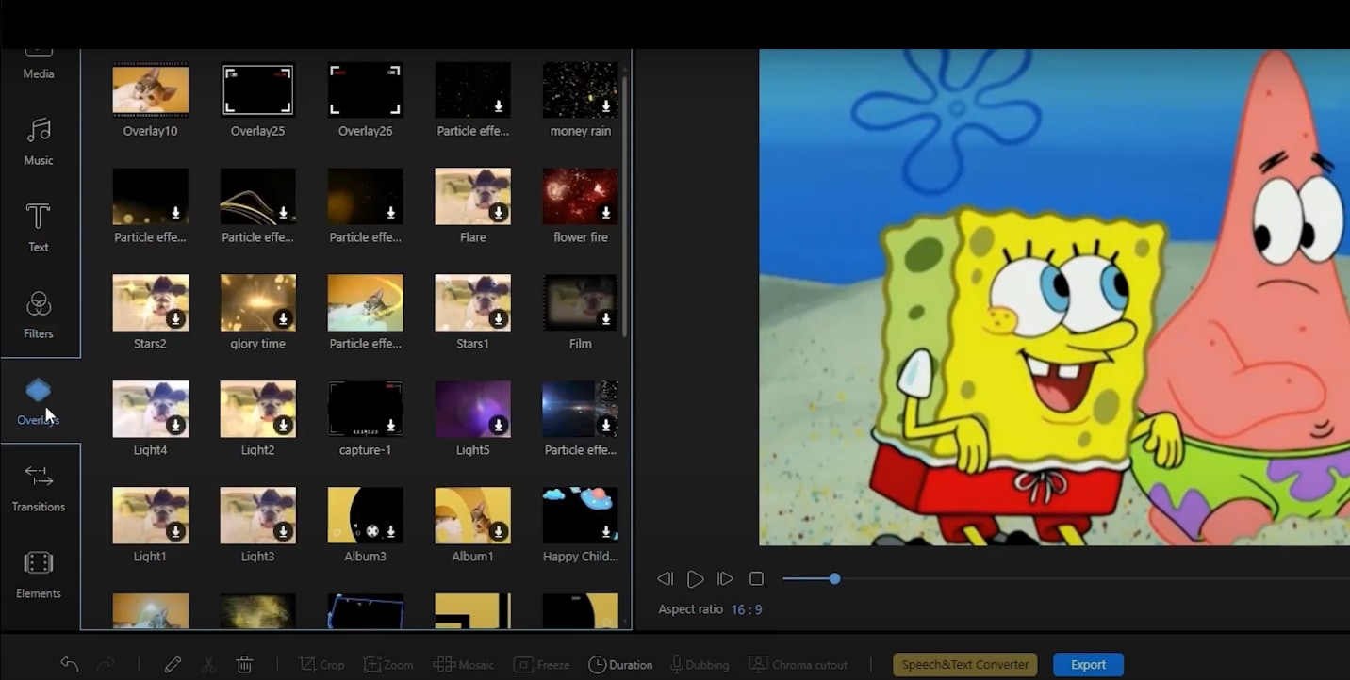Open the Elements tab
Image resolution: width=1350 pixels, height=680 pixels.
coord(39,575)
